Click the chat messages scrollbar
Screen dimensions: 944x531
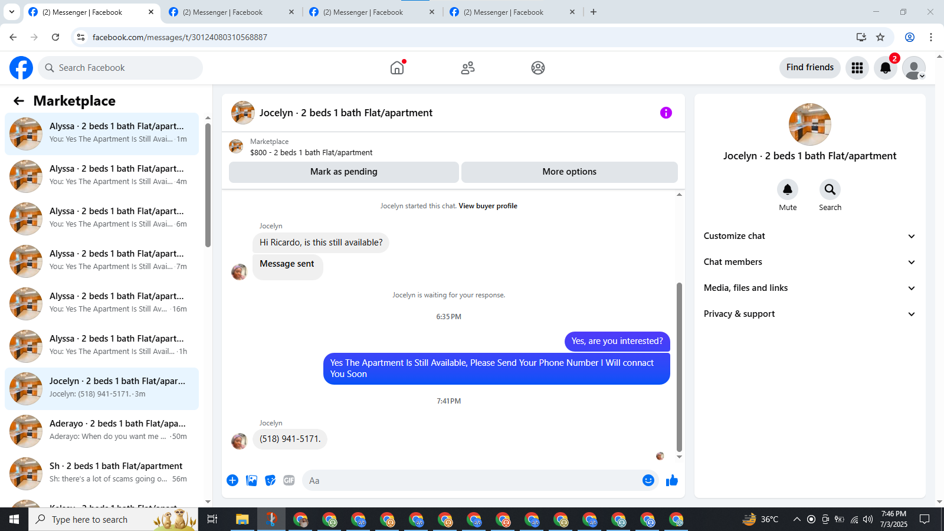point(679,366)
